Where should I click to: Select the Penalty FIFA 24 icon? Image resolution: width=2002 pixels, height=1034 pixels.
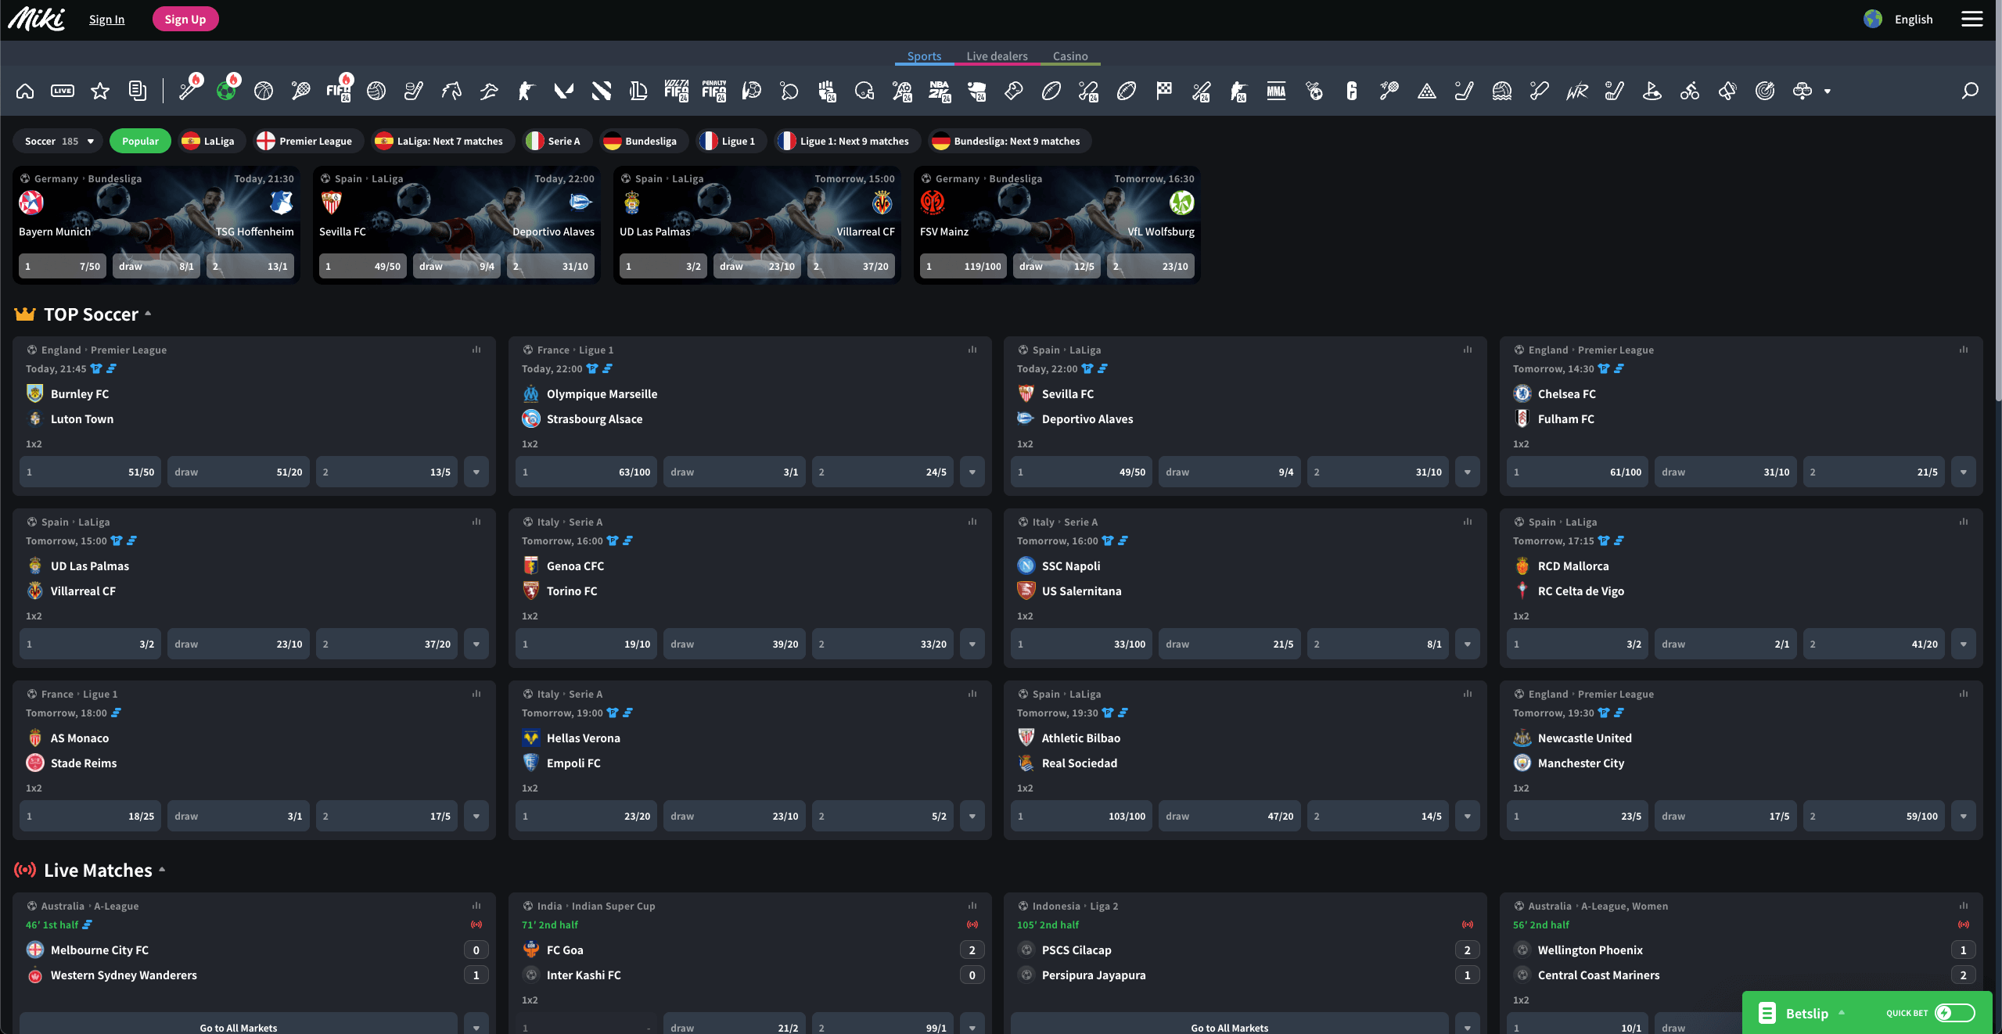(714, 92)
